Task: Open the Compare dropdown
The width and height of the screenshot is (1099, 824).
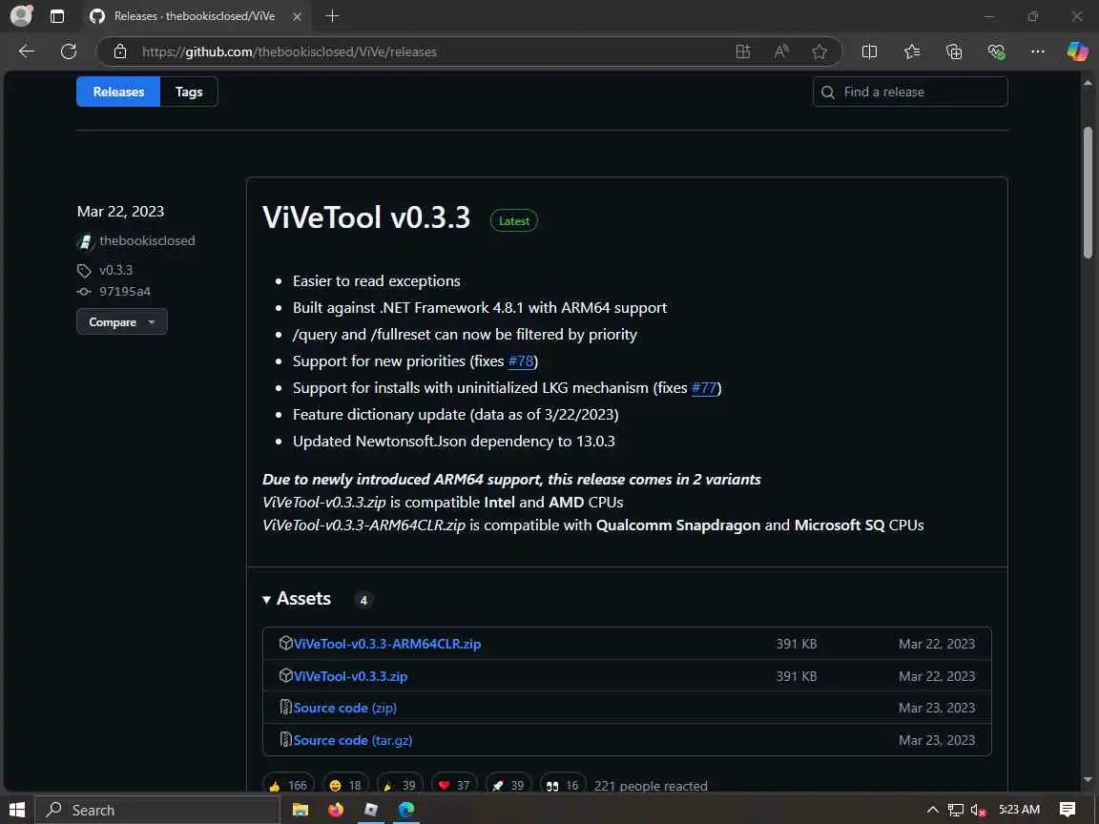Action: (122, 321)
